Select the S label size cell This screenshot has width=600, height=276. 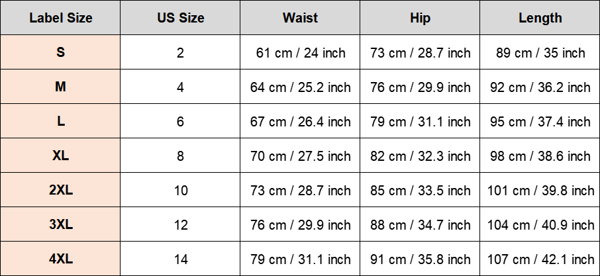tap(60, 52)
